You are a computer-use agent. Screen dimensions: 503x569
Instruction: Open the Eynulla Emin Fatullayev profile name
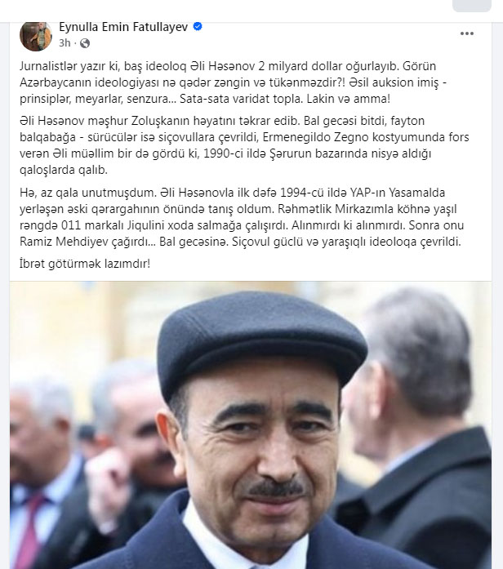123,27
